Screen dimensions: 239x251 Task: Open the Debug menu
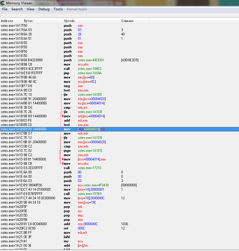tap(44, 9)
